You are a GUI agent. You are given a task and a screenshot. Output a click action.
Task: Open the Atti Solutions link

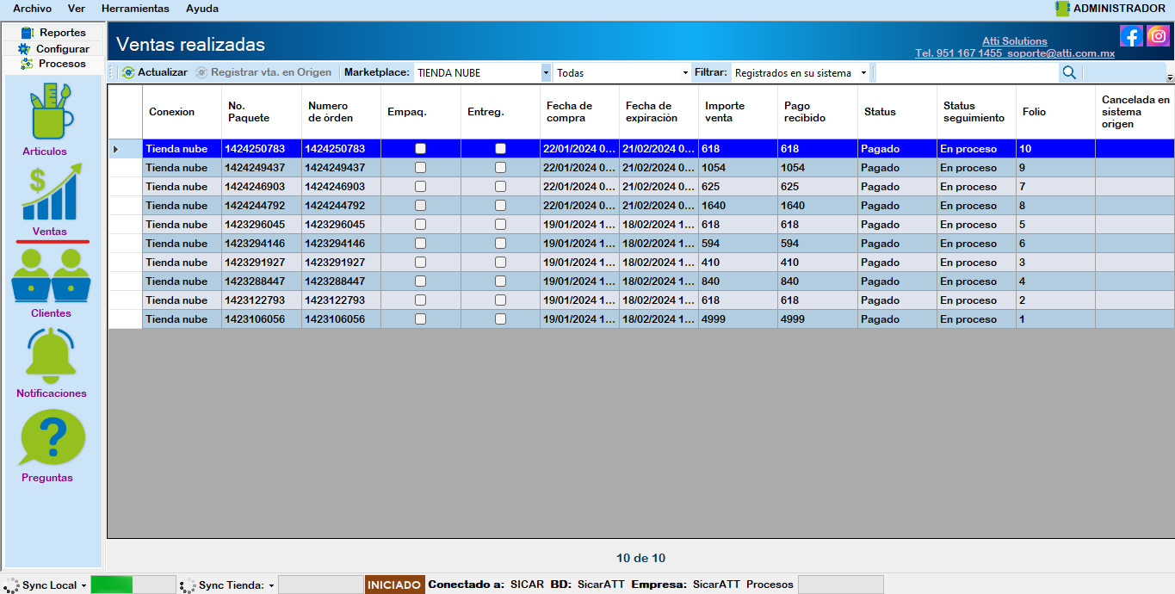pos(1015,41)
